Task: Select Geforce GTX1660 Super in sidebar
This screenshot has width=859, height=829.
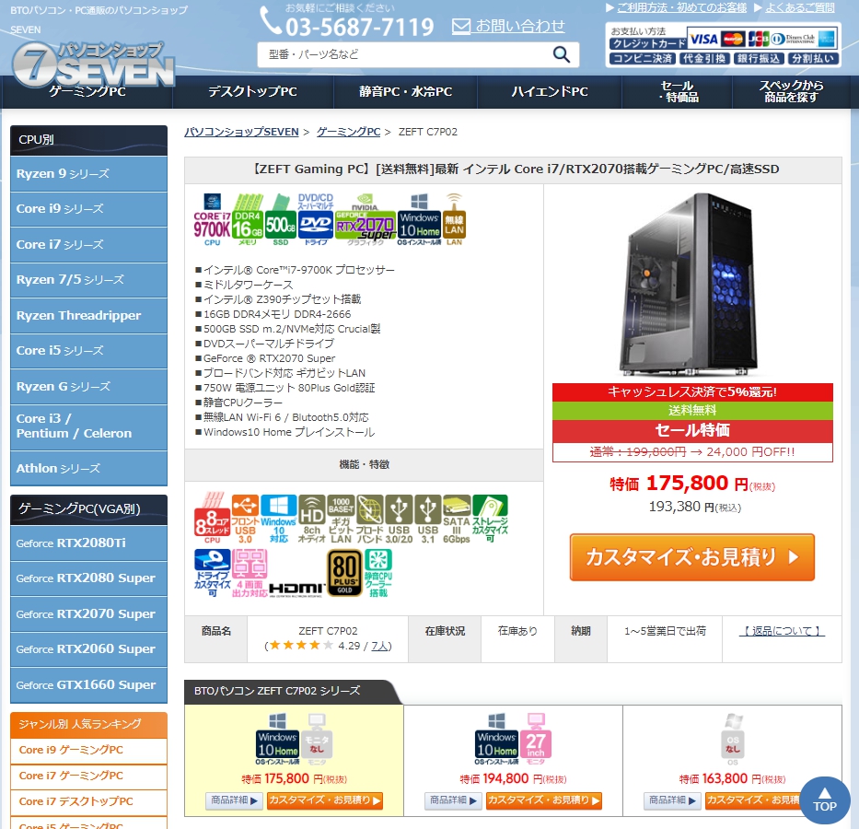Action: (88, 685)
